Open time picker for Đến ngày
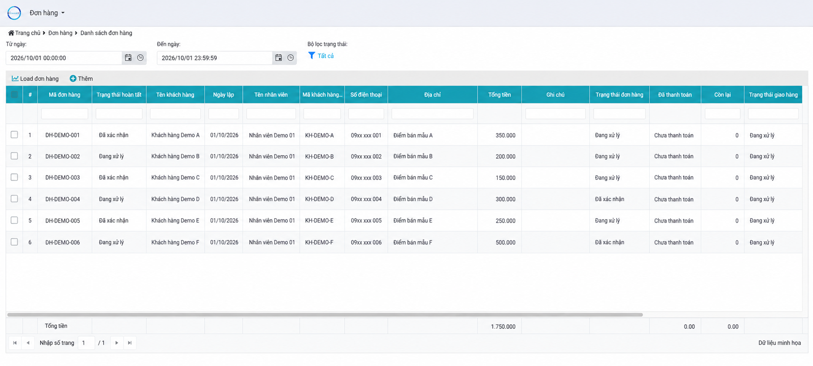 coord(290,58)
